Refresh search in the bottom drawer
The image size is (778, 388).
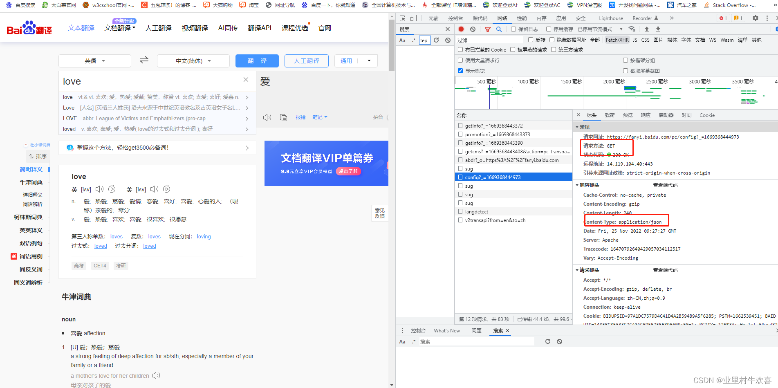(548, 341)
